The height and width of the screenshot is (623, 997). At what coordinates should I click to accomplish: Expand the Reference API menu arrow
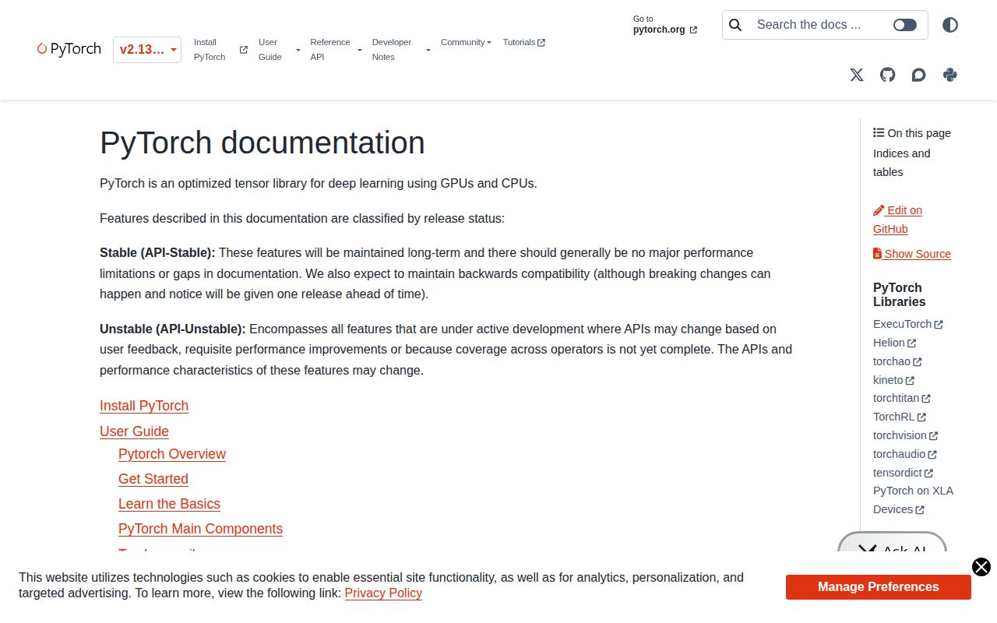[359, 50]
